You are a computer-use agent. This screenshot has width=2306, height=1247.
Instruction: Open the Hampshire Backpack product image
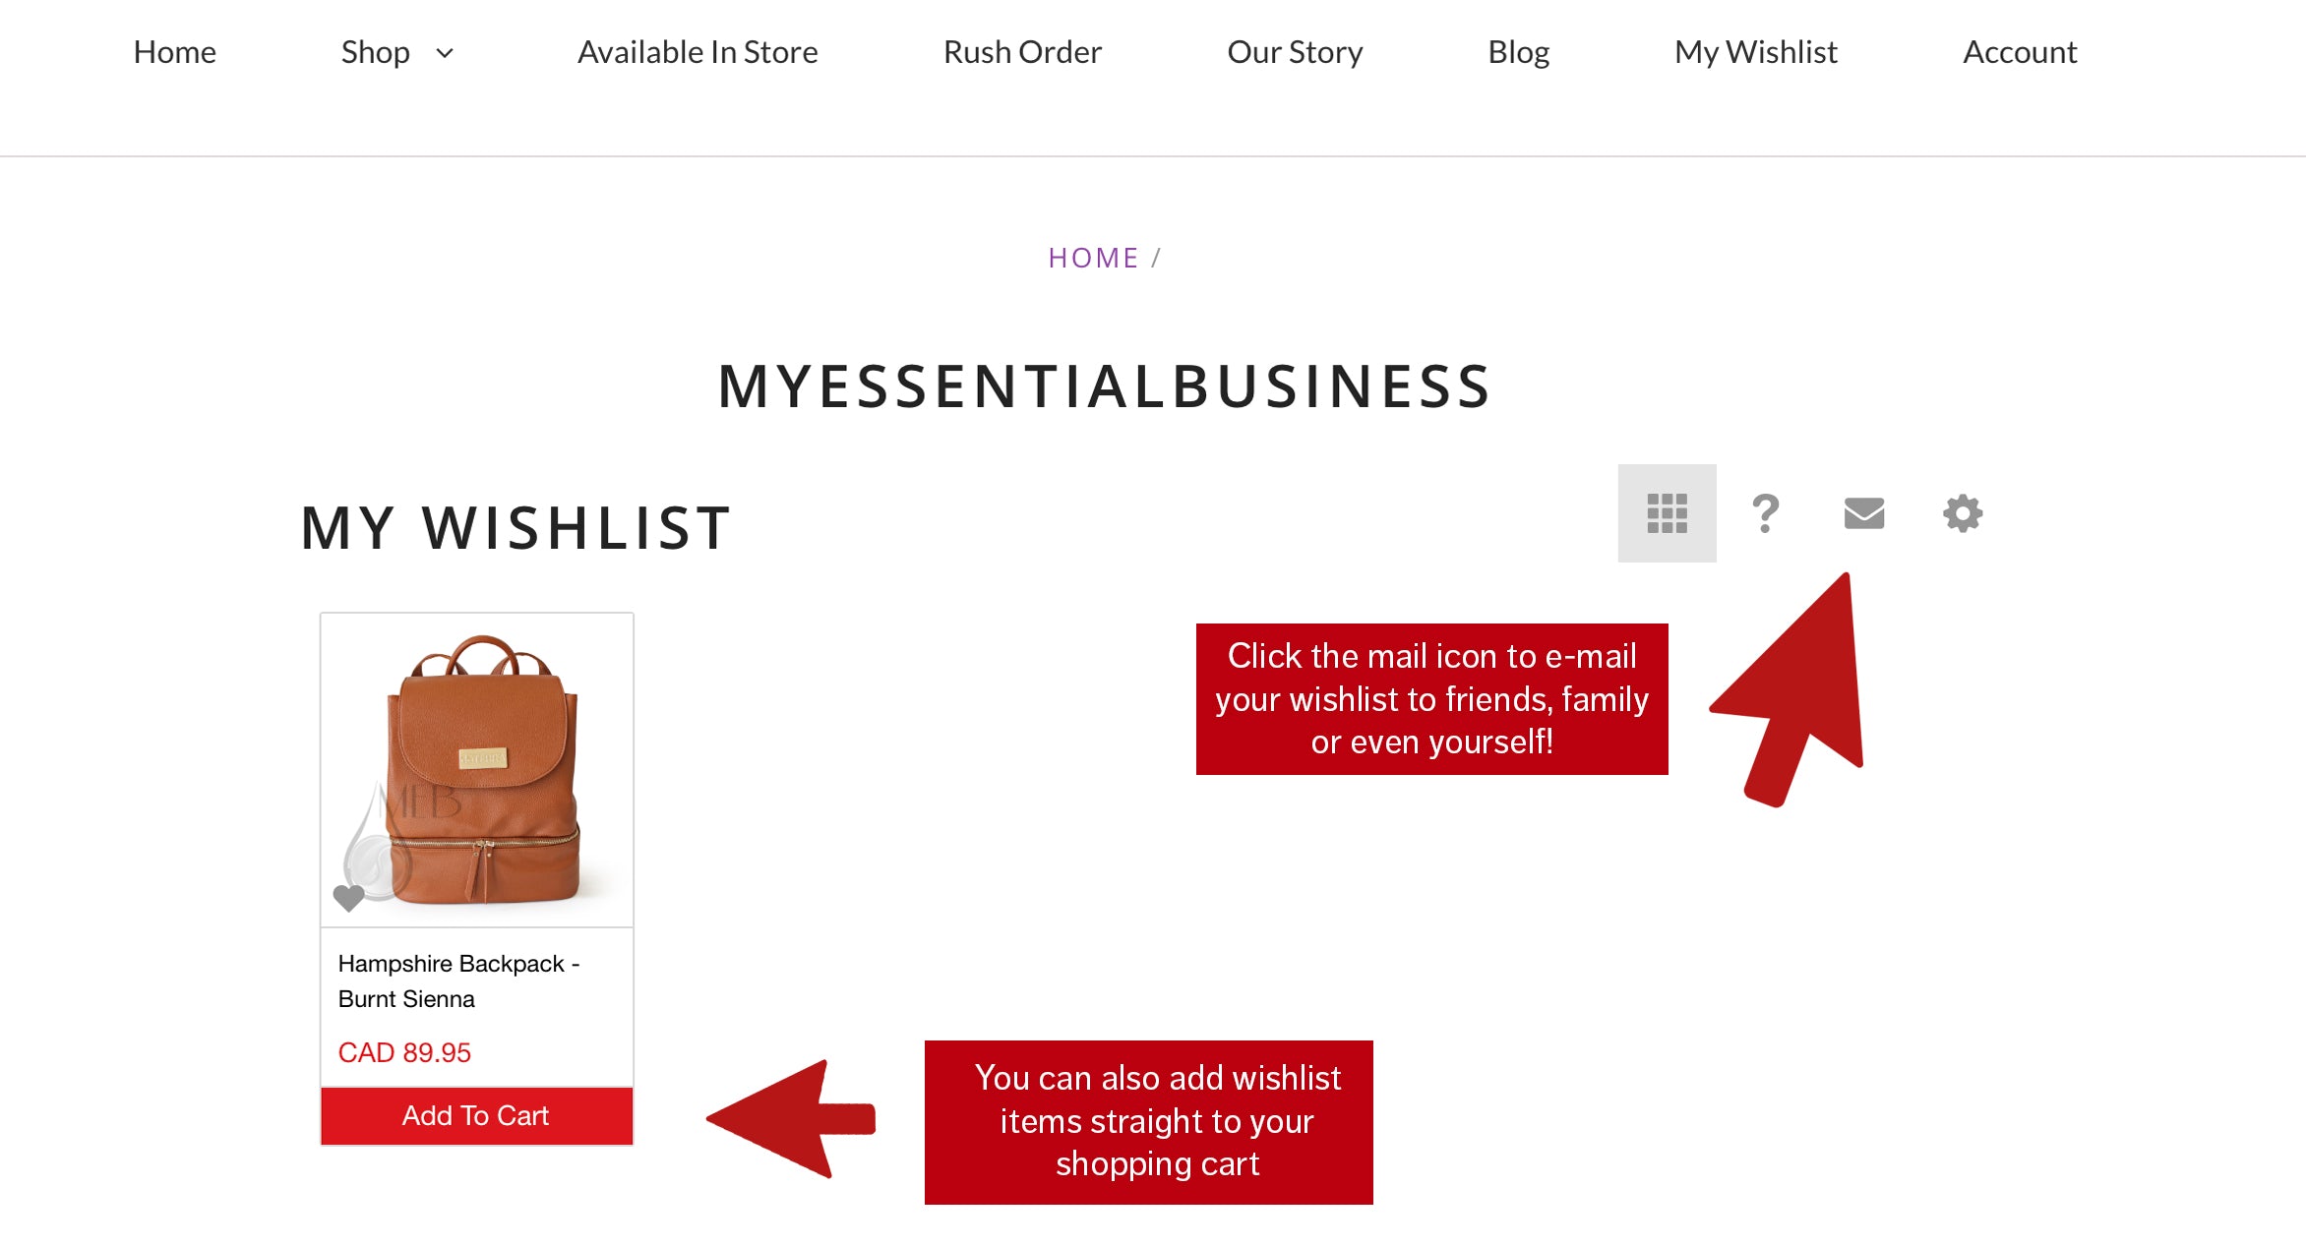[477, 769]
